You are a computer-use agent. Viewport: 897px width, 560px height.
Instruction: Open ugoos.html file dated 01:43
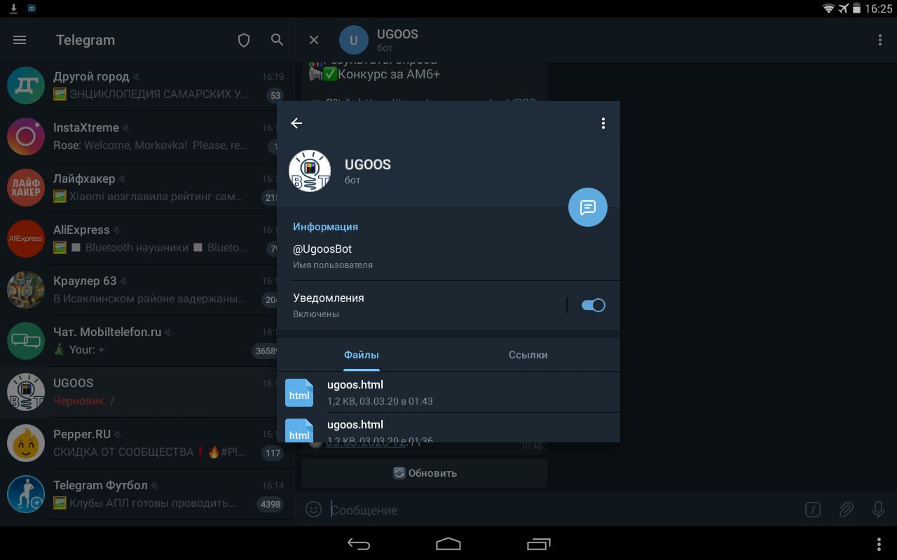(448, 392)
